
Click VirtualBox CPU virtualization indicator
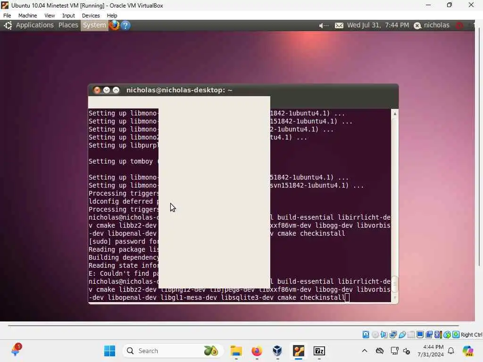(x=438, y=335)
